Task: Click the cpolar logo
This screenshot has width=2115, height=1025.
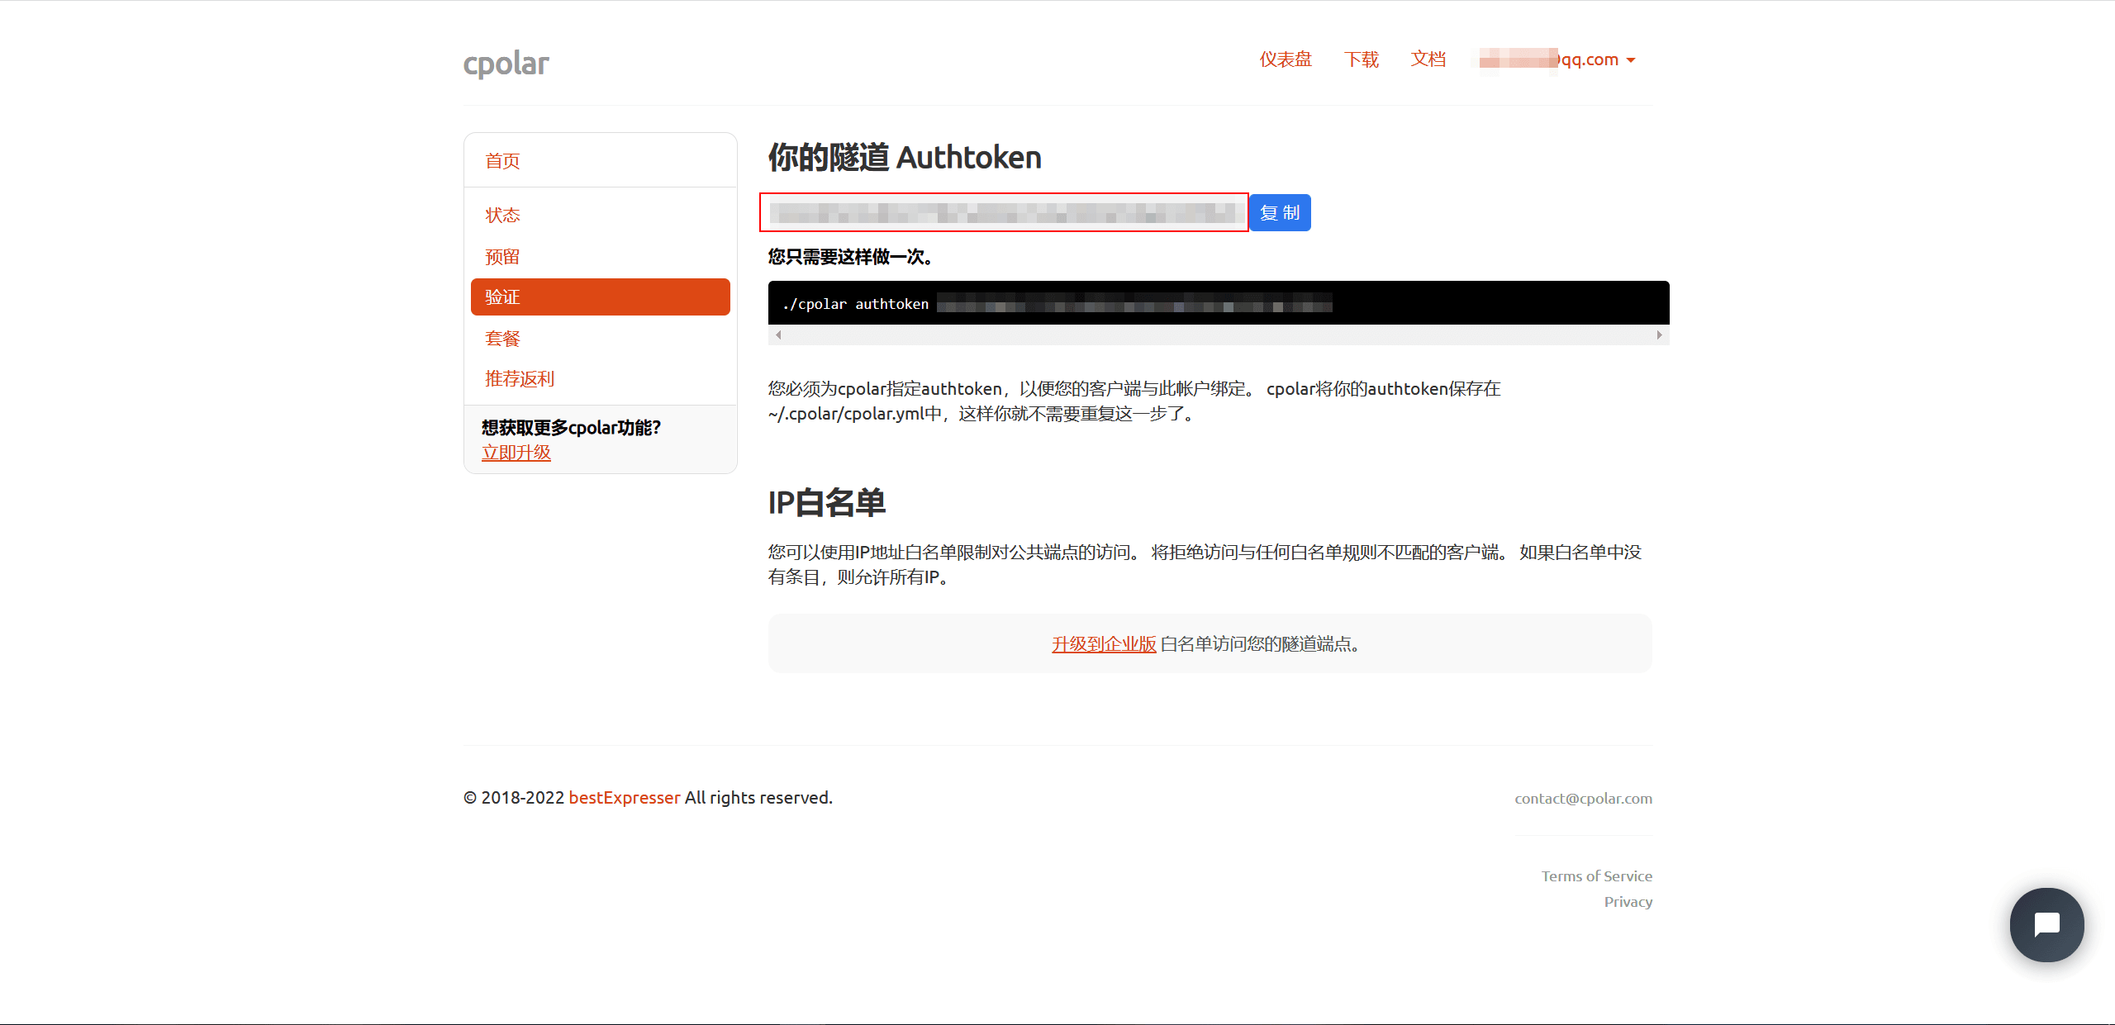Action: 506,63
